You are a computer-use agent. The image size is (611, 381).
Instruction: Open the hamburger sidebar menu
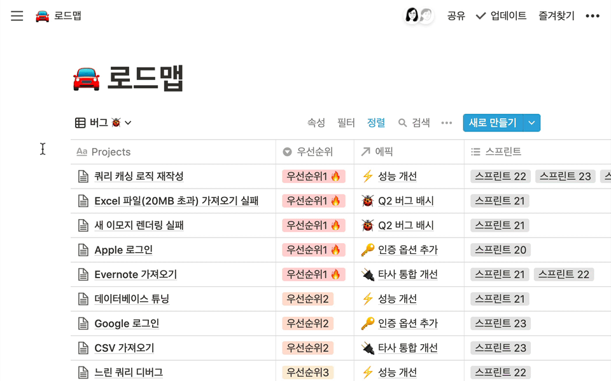tap(17, 16)
